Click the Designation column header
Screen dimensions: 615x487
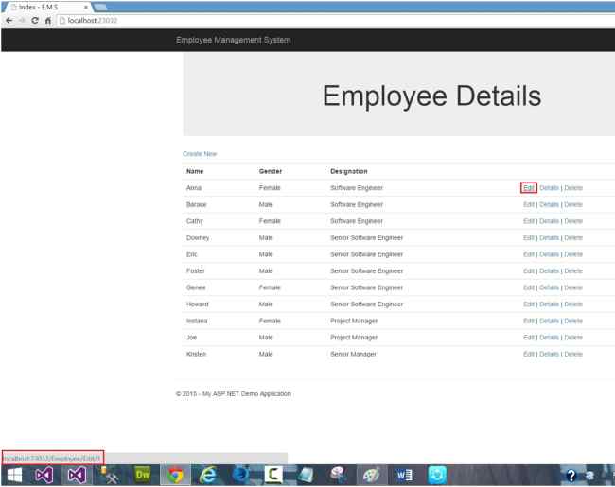pyautogui.click(x=349, y=171)
